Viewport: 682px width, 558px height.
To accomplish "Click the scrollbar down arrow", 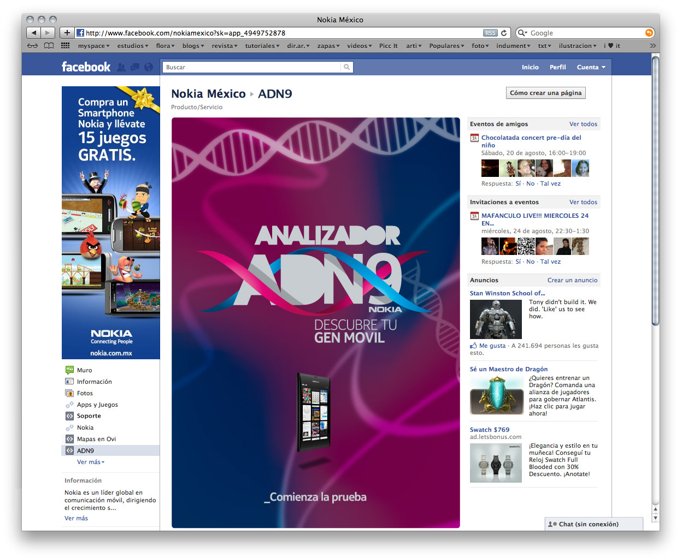I will tap(655, 518).
